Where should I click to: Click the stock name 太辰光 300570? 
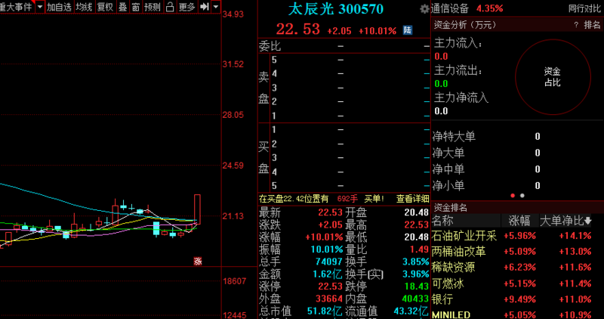coord(336,9)
